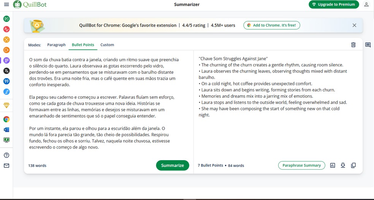Click the Upgrade to Premium button

tap(334, 5)
